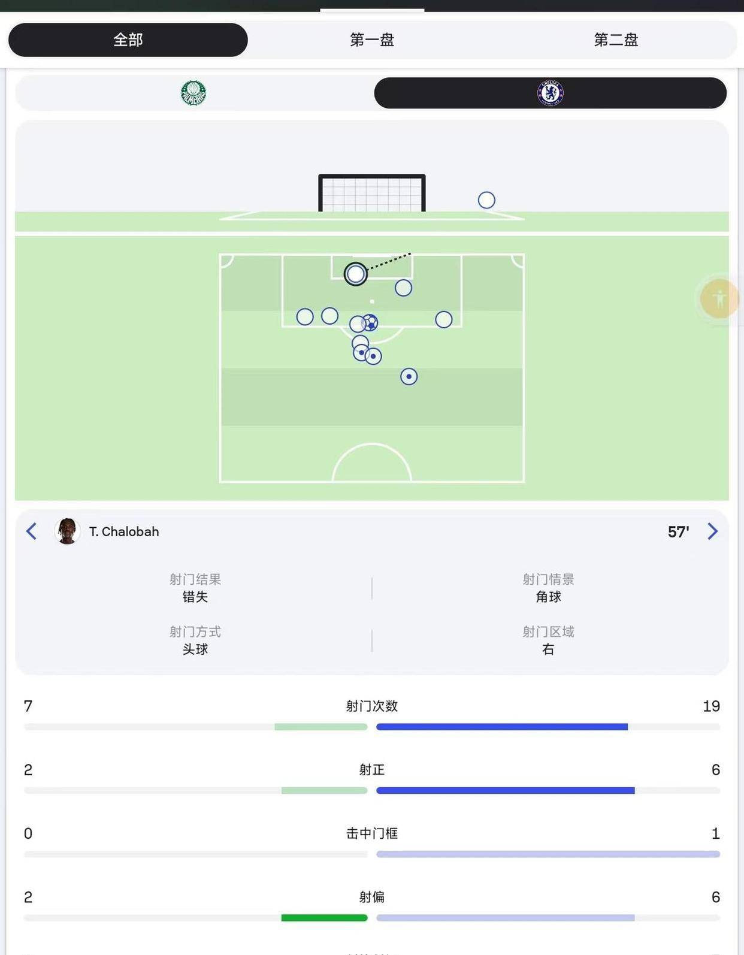The height and width of the screenshot is (955, 744).
Task: Open the 第一盘 tab
Action: tap(371, 40)
